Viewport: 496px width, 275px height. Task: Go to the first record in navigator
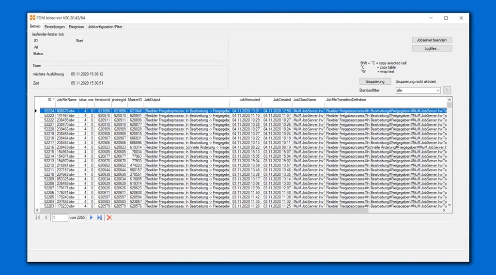[38, 217]
